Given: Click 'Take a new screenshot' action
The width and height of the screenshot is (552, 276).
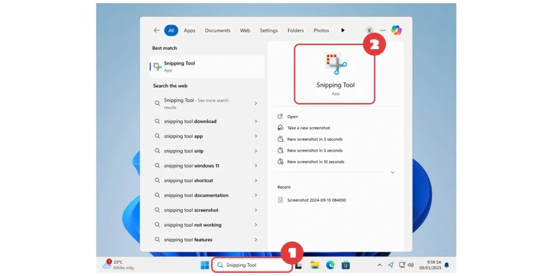Looking at the screenshot, I should [x=308, y=128].
